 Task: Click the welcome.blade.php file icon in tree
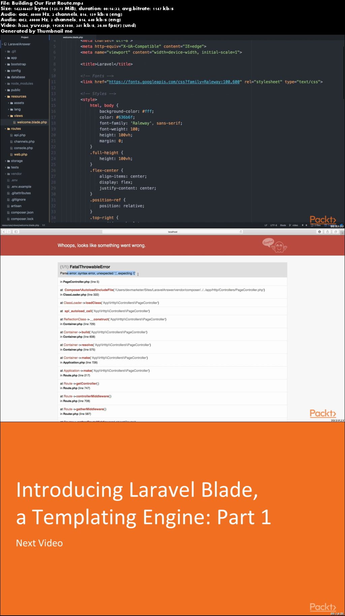[14, 122]
